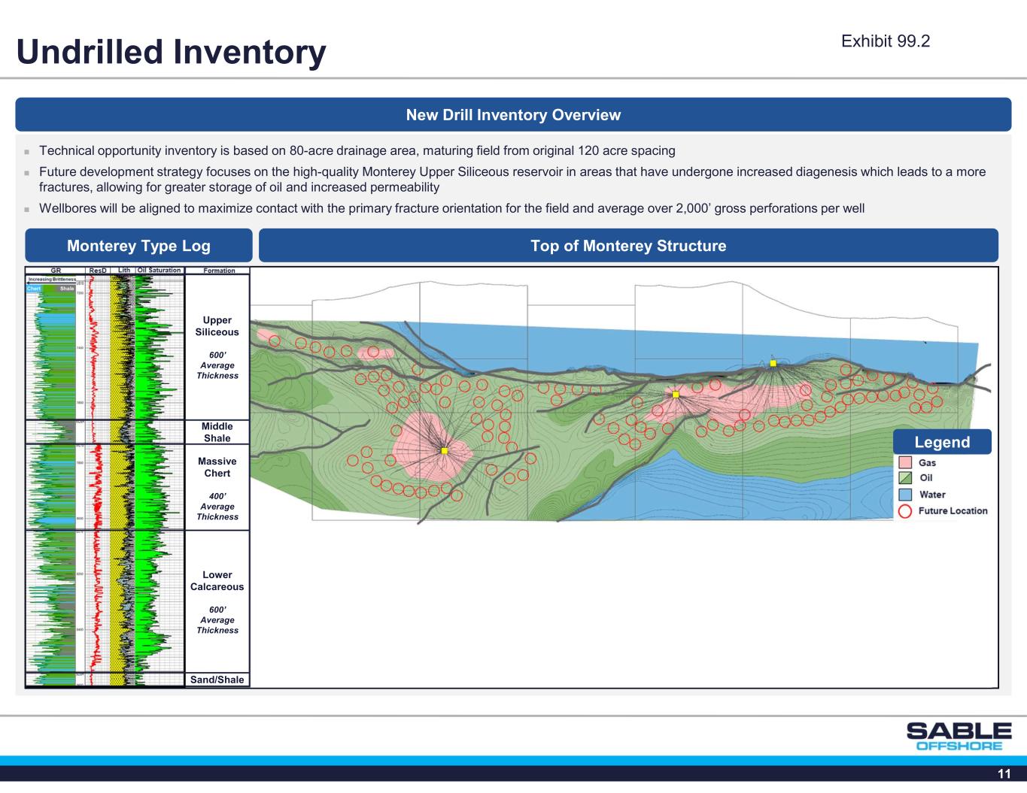This screenshot has height=793, width=1027.
Task: Click the Sand/Shale formation label
Action: (x=217, y=679)
